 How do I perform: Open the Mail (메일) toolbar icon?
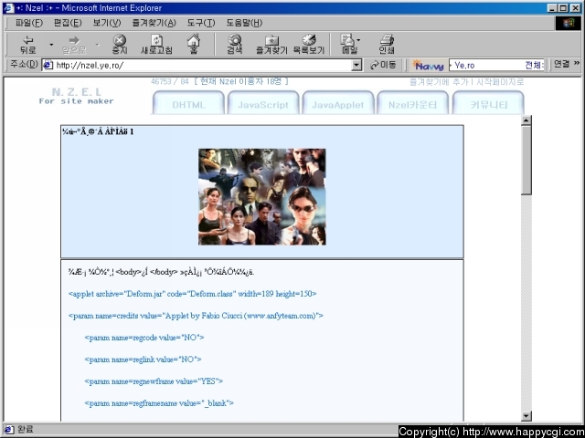(349, 45)
